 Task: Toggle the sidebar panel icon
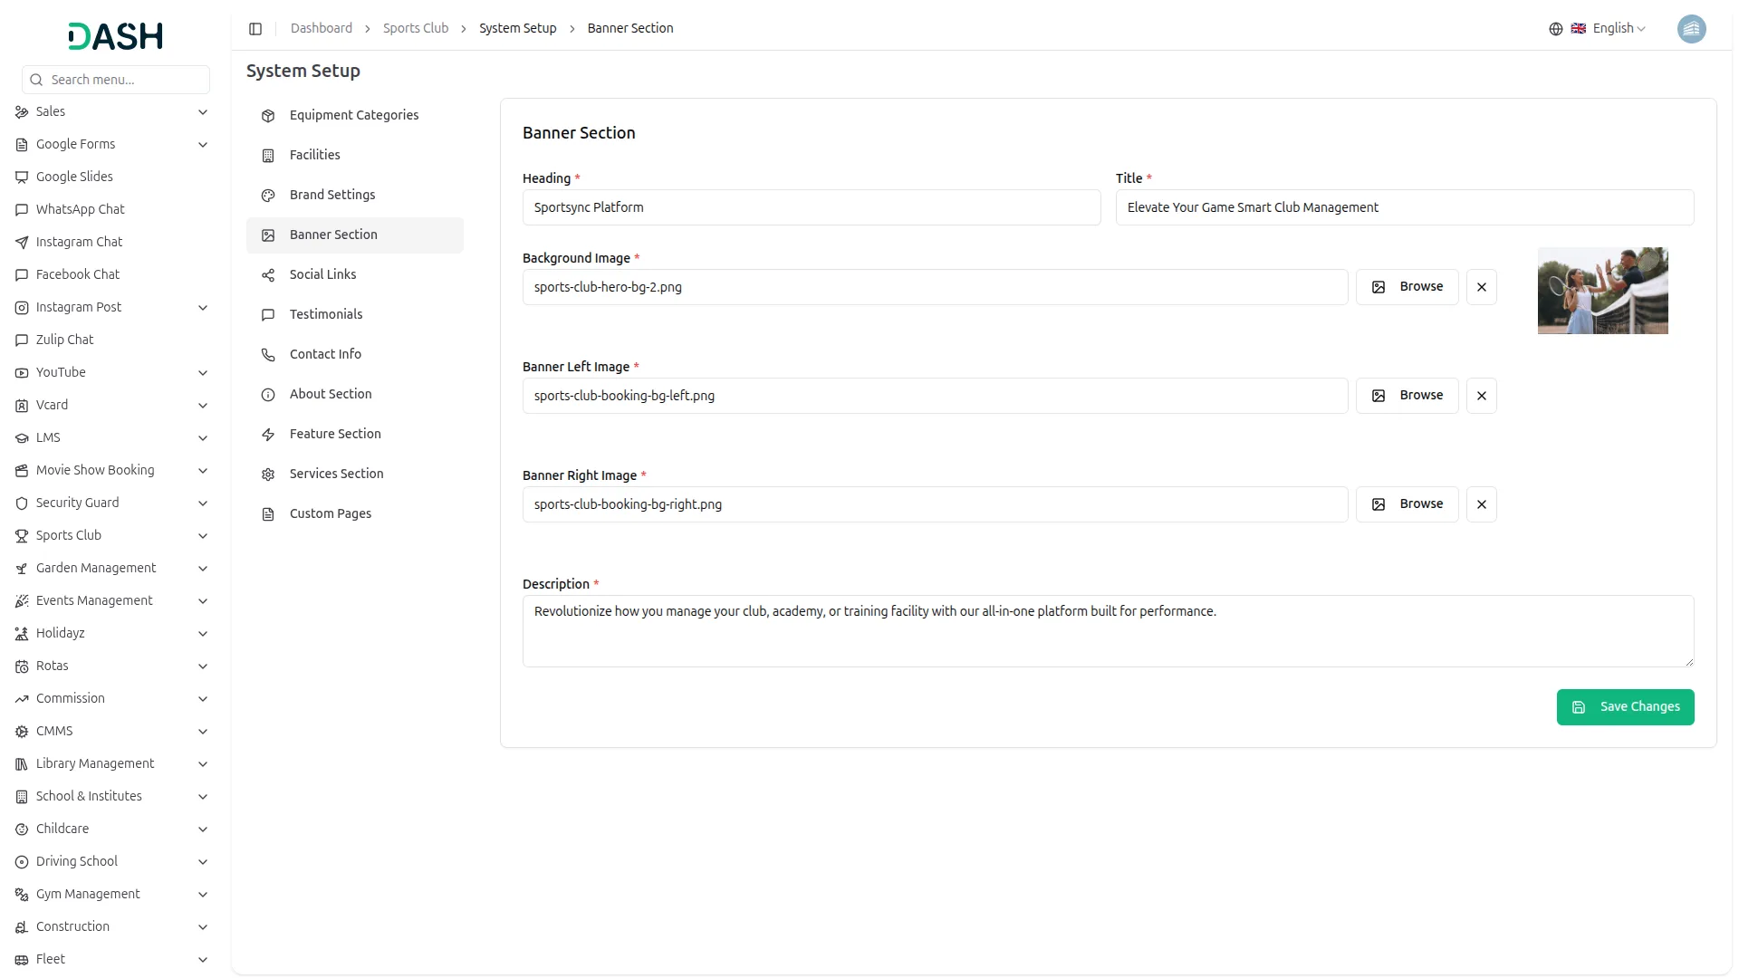click(255, 29)
